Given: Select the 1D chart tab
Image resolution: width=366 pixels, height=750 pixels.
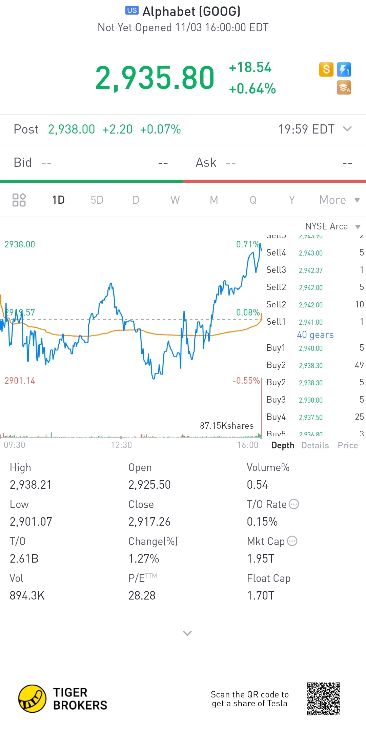Looking at the screenshot, I should [x=58, y=200].
